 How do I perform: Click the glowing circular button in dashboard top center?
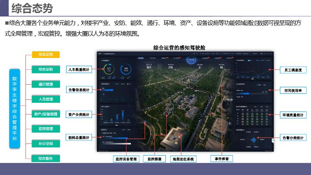pos(191,60)
